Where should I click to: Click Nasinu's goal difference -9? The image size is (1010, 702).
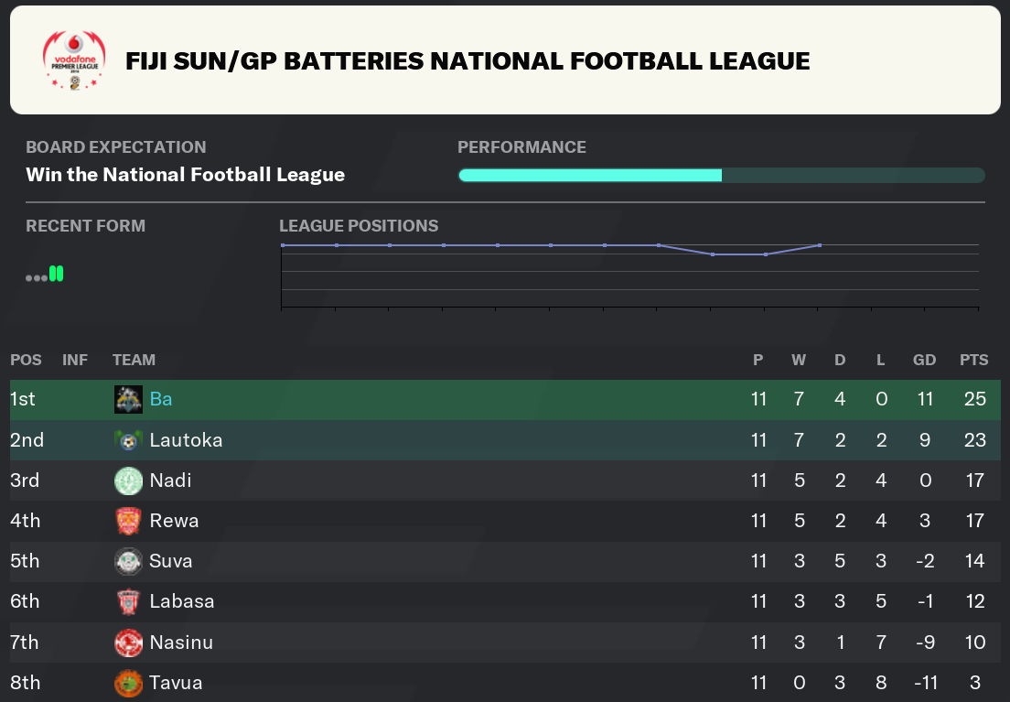tap(925, 642)
